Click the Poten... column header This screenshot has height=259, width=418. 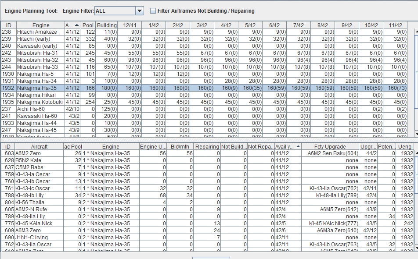pyautogui.click(x=386, y=147)
